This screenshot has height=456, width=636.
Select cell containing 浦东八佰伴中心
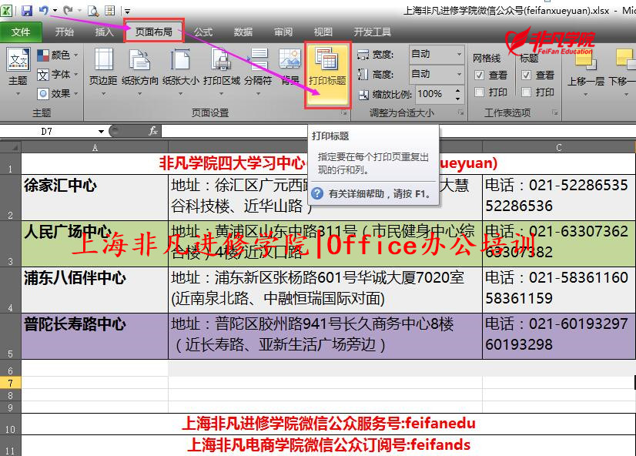(95, 290)
